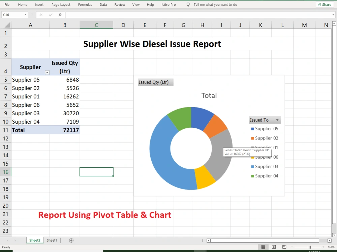Click the 160% zoom level
Screen dimensions: 337x252
click(x=331, y=247)
